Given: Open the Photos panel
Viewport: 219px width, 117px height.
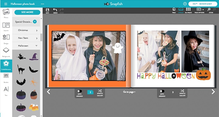Looking at the screenshot, I should (x=6, y=13).
